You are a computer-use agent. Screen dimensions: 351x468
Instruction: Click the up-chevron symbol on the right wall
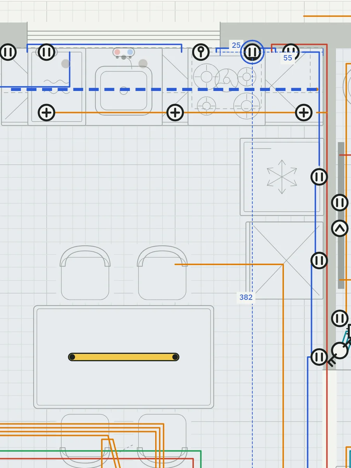(340, 229)
